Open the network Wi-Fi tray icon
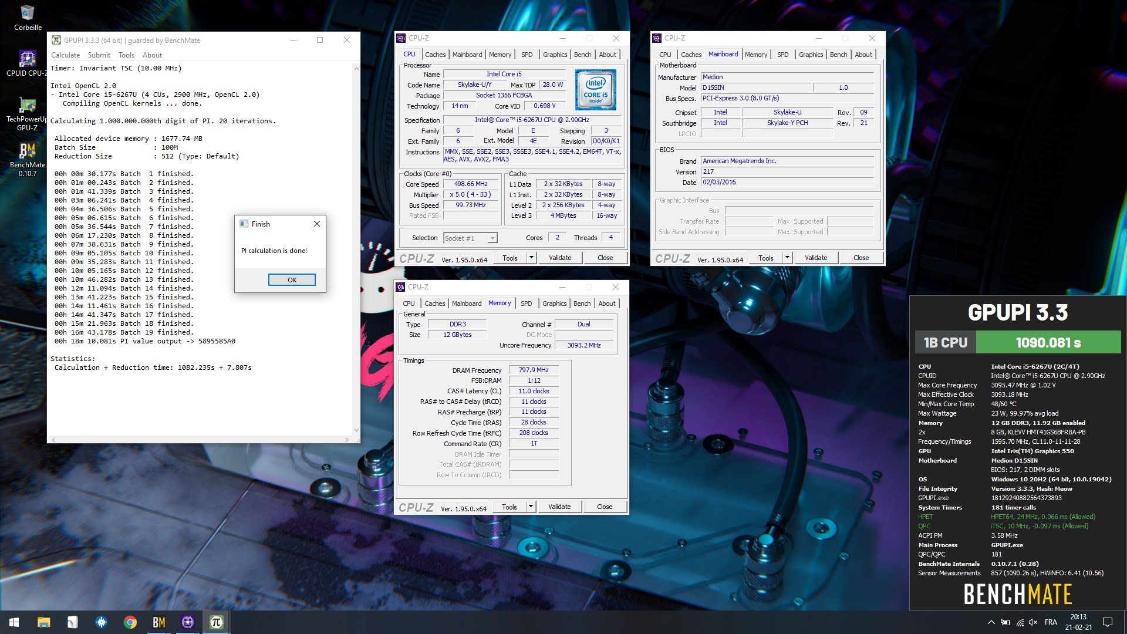Image resolution: width=1127 pixels, height=634 pixels. tap(1020, 622)
